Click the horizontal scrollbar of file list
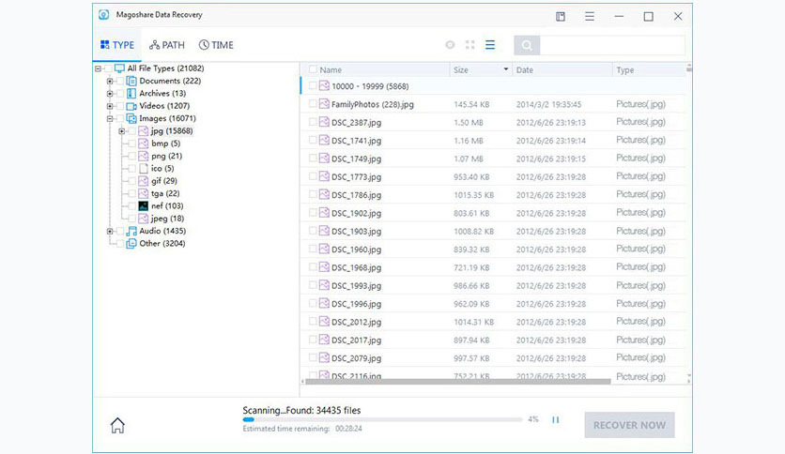The height and width of the screenshot is (454, 785). [x=458, y=382]
